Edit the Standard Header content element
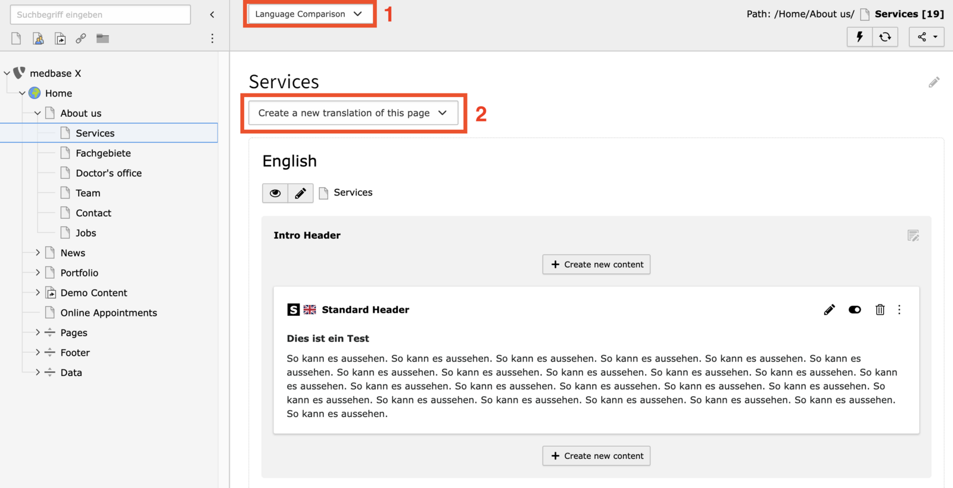Image resolution: width=953 pixels, height=488 pixels. tap(829, 310)
